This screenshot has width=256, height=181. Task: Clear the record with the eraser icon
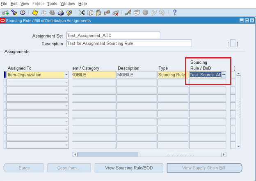pyautogui.click(x=107, y=13)
